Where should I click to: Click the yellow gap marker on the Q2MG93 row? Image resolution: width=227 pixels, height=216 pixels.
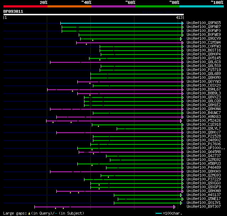[108, 177]
